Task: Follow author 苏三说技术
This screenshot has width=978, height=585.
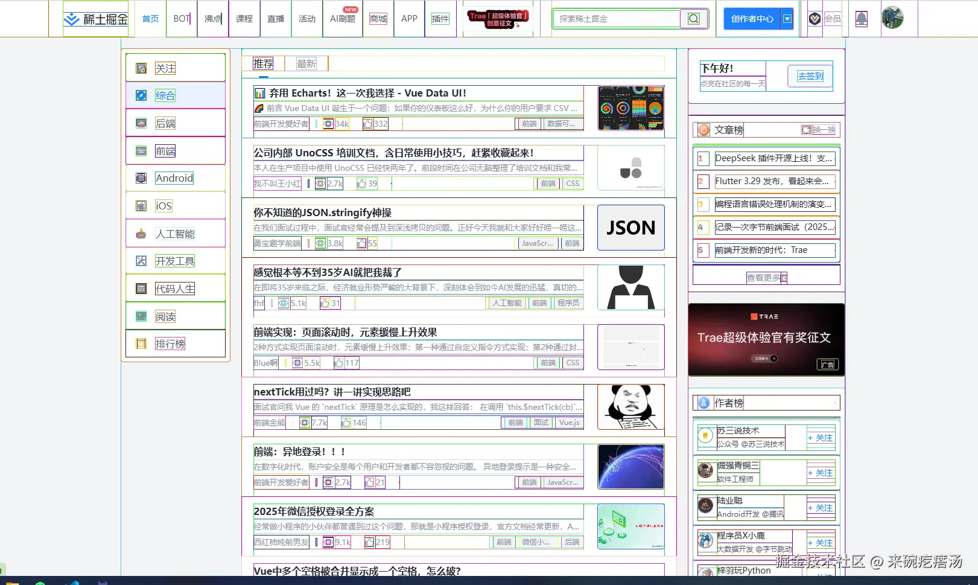Action: [x=821, y=438]
